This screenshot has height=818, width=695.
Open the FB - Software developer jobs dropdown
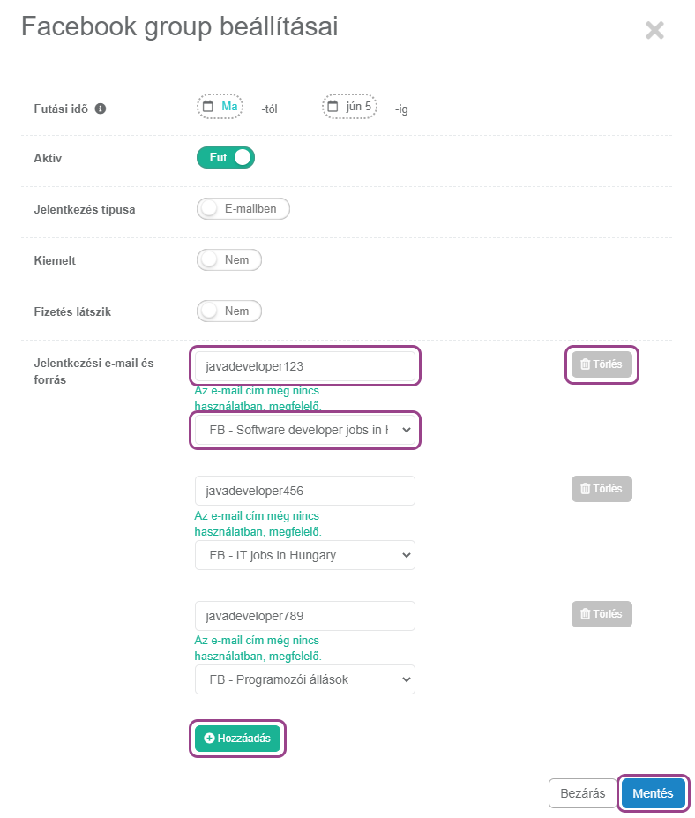click(304, 431)
